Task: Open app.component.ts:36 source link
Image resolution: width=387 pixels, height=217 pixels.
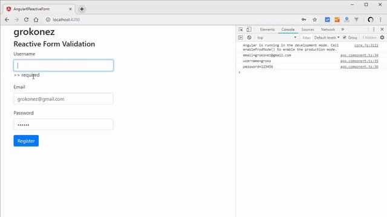Action: click(359, 67)
